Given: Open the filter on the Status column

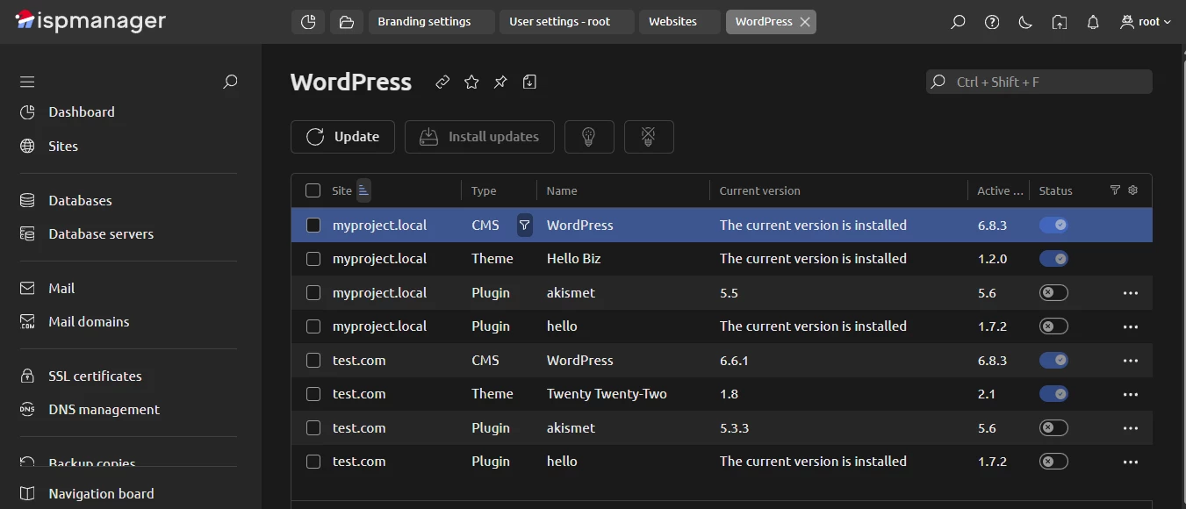Looking at the screenshot, I should pyautogui.click(x=1114, y=190).
